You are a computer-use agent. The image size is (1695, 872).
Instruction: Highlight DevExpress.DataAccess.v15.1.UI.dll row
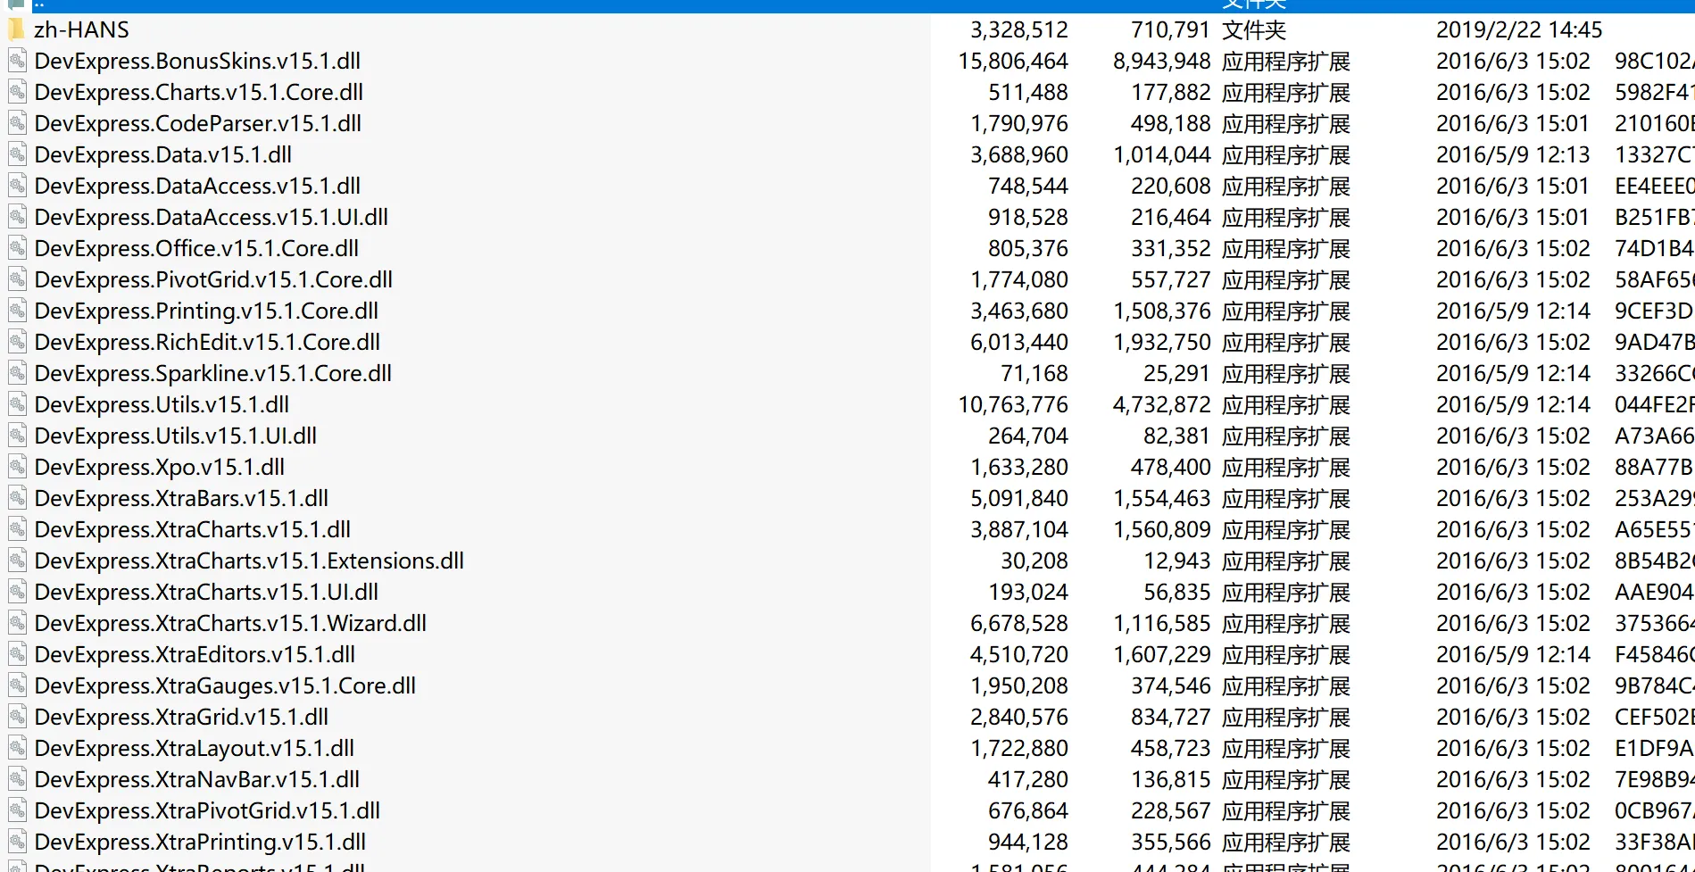[x=211, y=218]
